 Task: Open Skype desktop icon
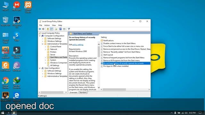click(17, 37)
